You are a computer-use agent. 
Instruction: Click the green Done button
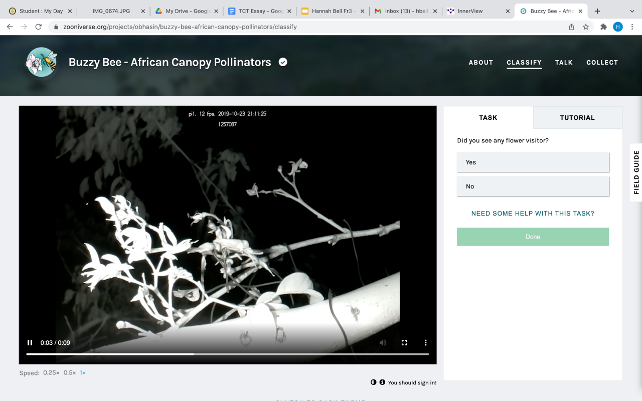click(533, 237)
